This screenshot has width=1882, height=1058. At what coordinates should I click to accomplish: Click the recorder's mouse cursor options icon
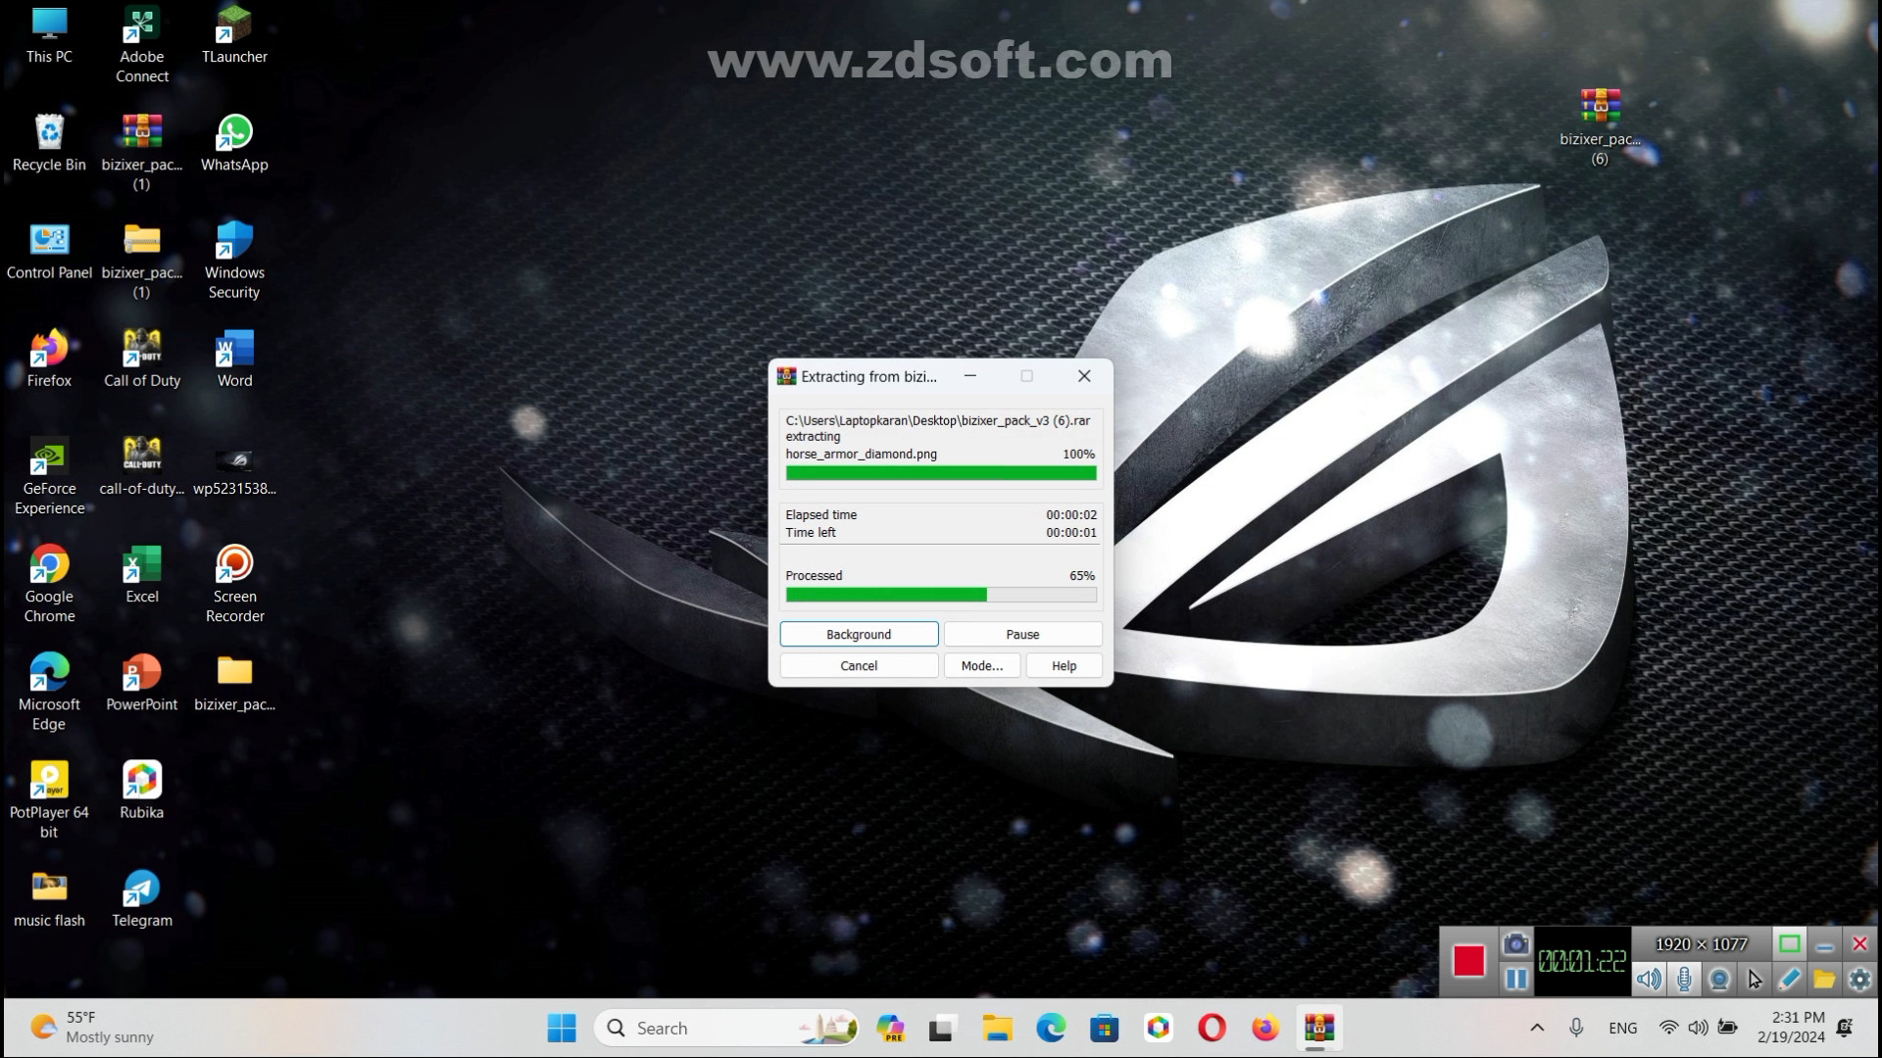click(x=1755, y=979)
